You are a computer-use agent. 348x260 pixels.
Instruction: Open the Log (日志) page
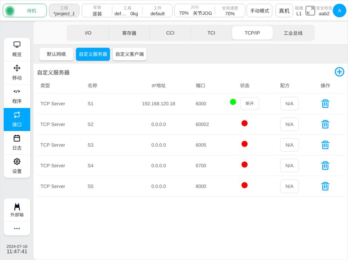17,143
